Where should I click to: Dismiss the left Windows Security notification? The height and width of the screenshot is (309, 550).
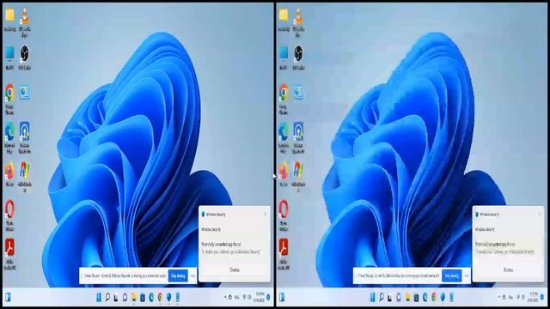click(235, 270)
